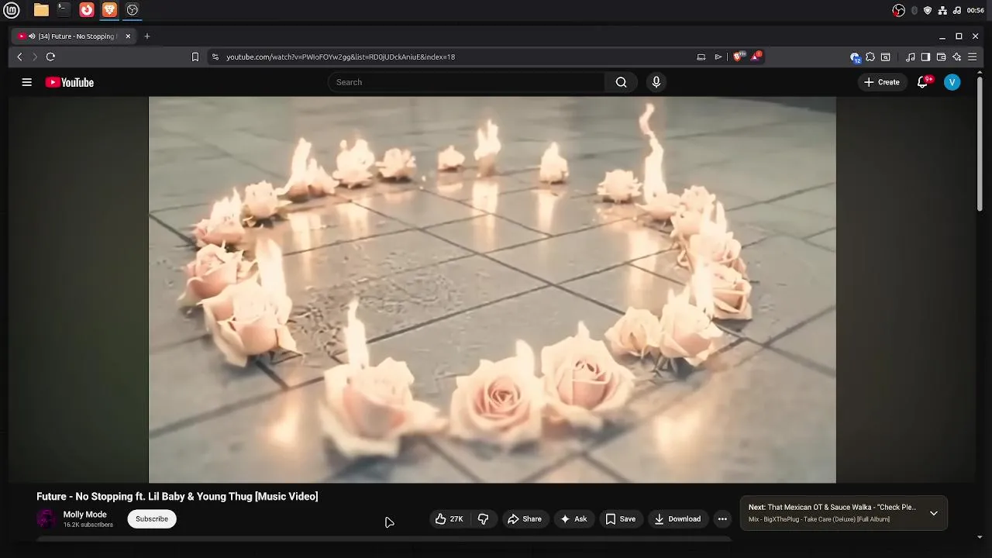The image size is (992, 558).
Task: Open Brave Shields lion icon
Action: click(738, 57)
